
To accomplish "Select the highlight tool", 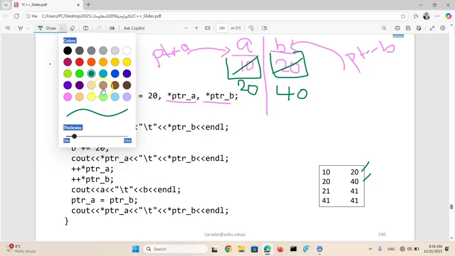I will [x=20, y=28].
